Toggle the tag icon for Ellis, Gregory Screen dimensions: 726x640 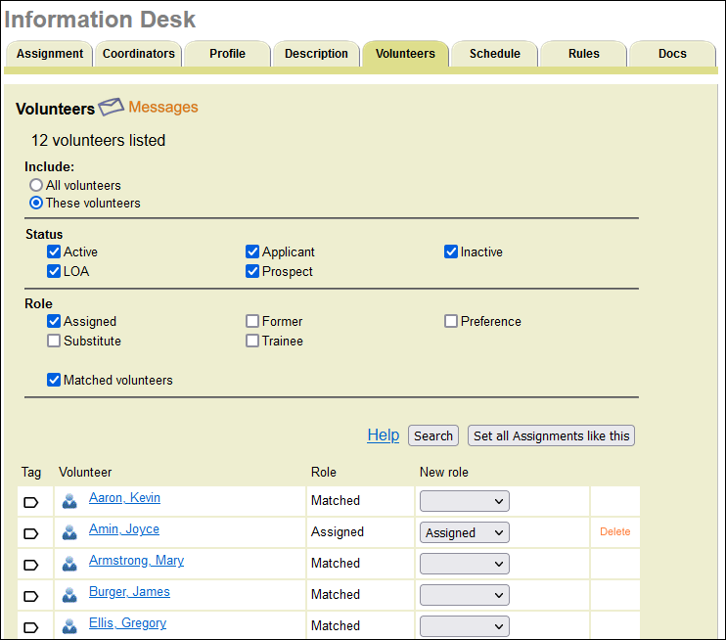30,627
